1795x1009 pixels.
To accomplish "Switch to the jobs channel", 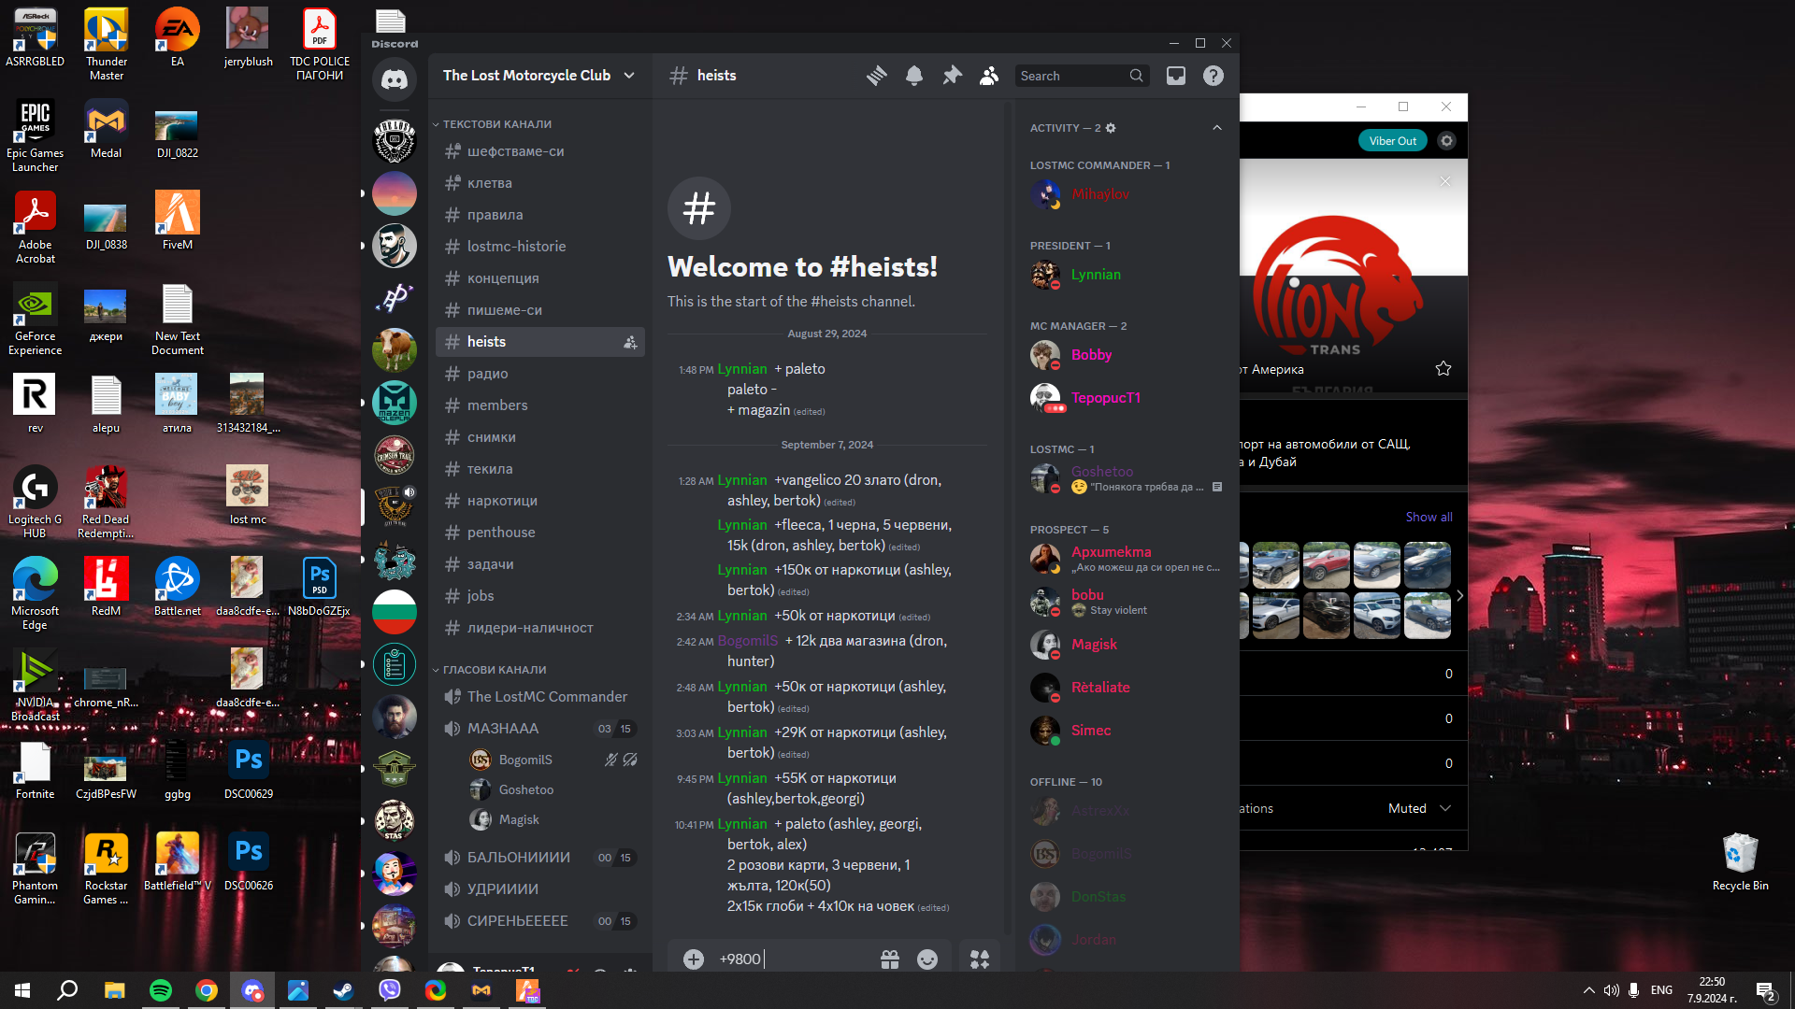I will point(481,596).
